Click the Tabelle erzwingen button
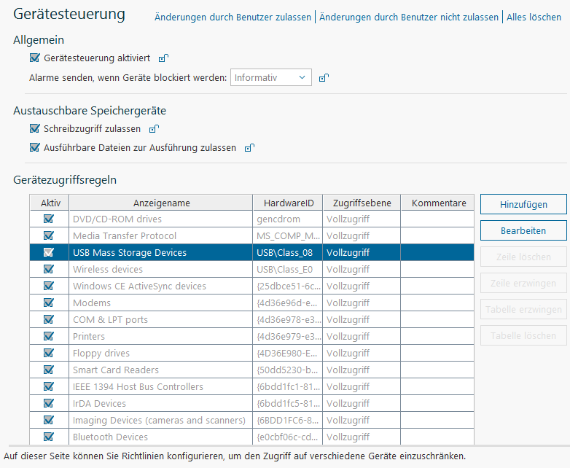Viewport: 570px width, 468px height. pos(523,309)
